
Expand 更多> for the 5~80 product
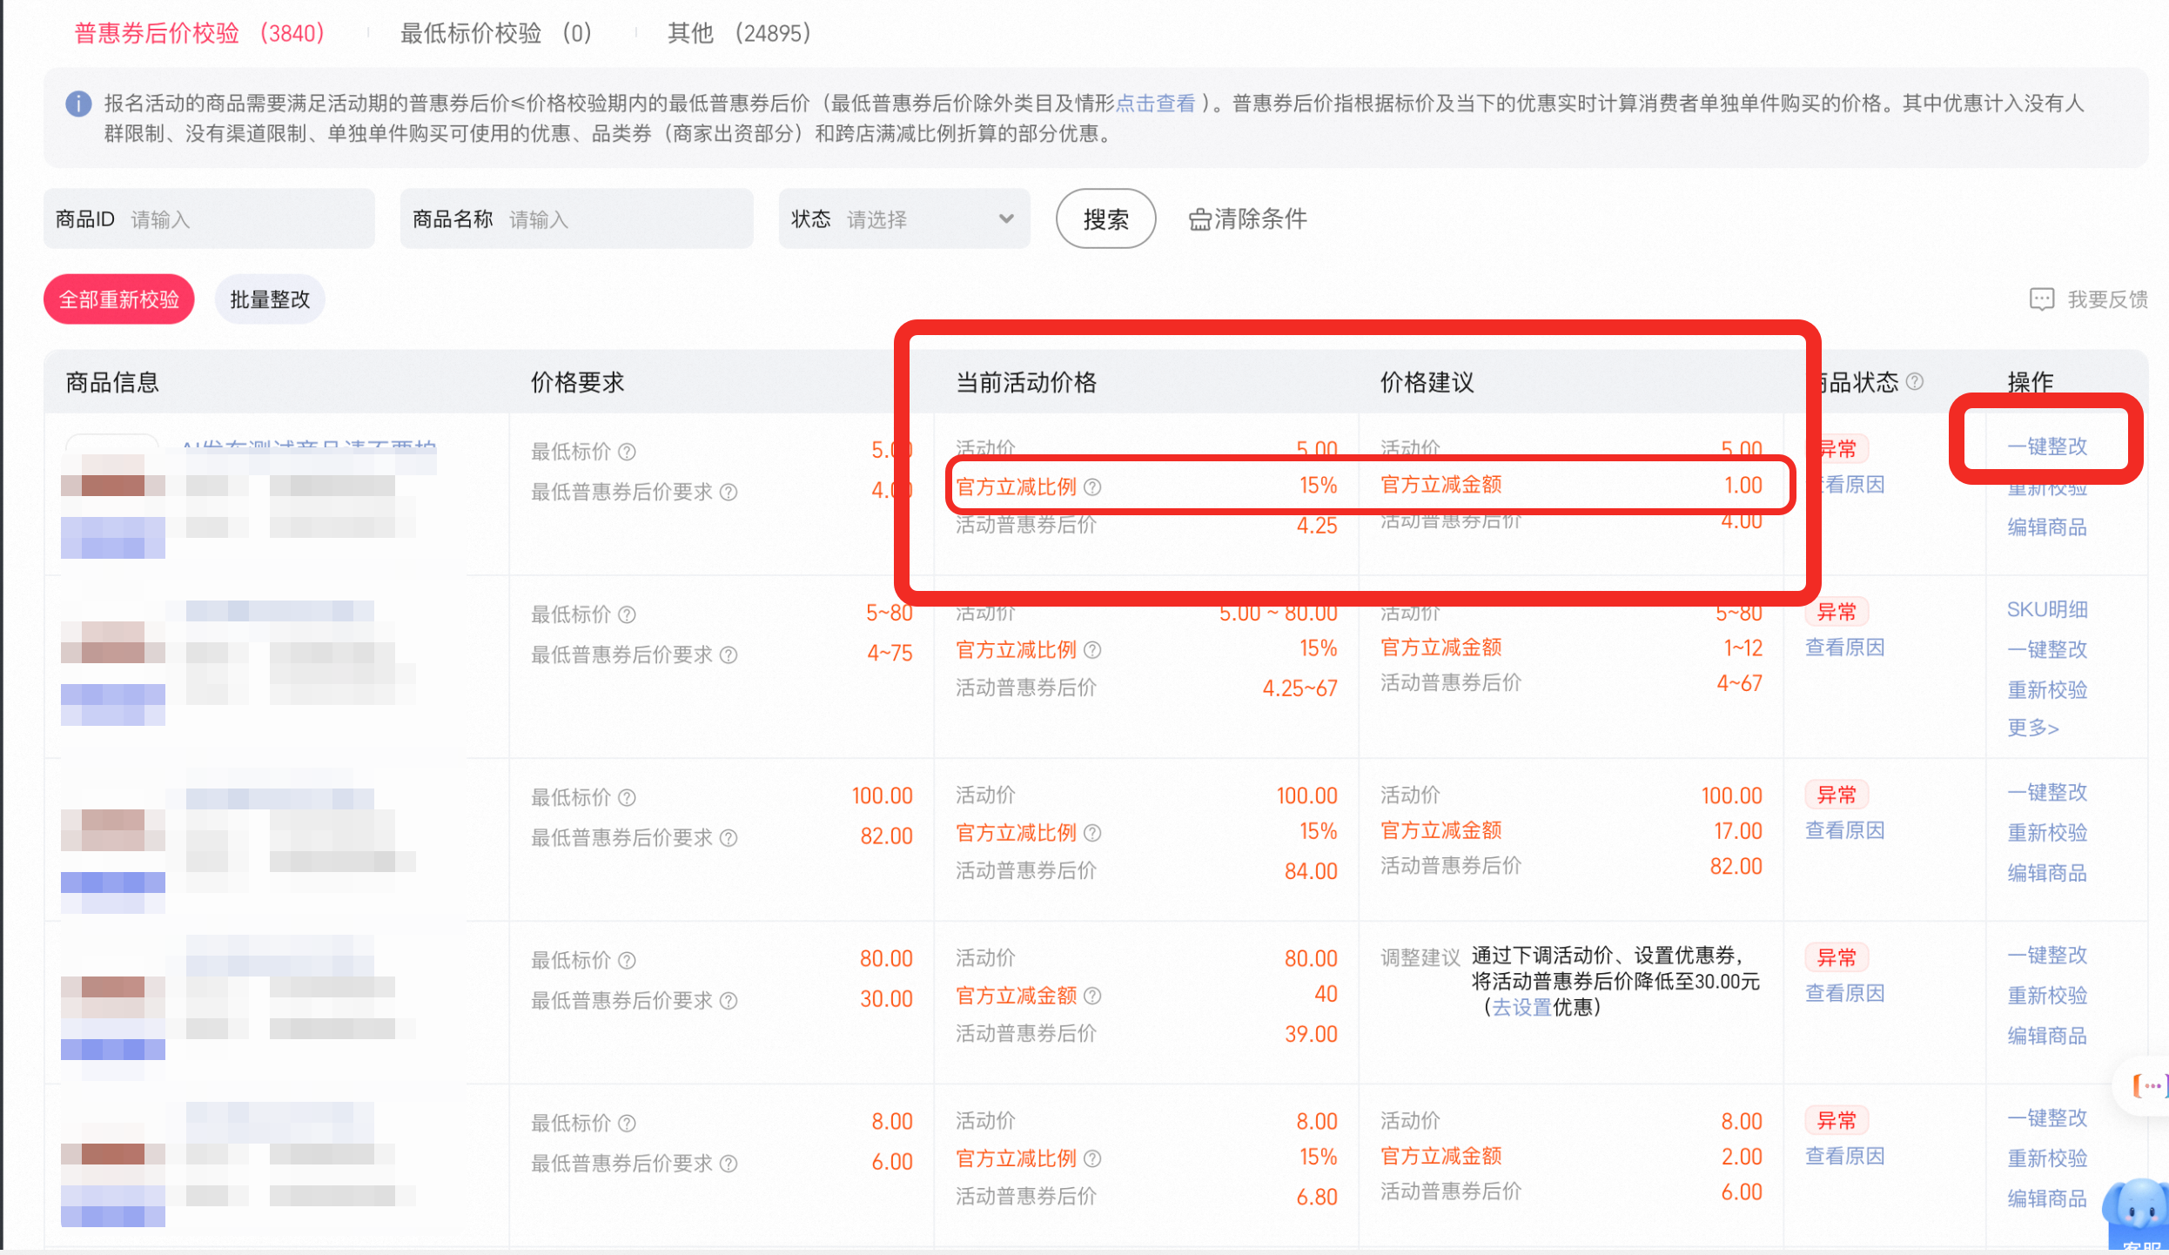[2033, 728]
